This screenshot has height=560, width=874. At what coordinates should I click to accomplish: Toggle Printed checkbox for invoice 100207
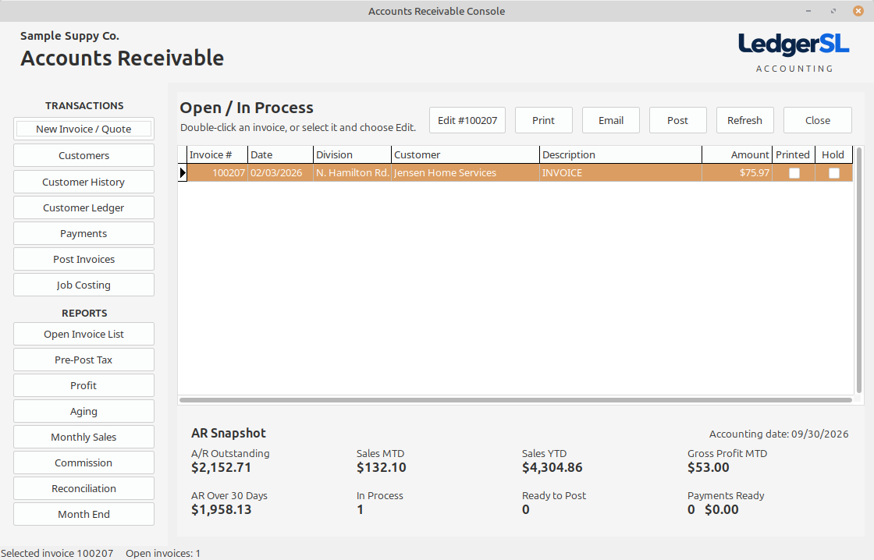coord(794,173)
